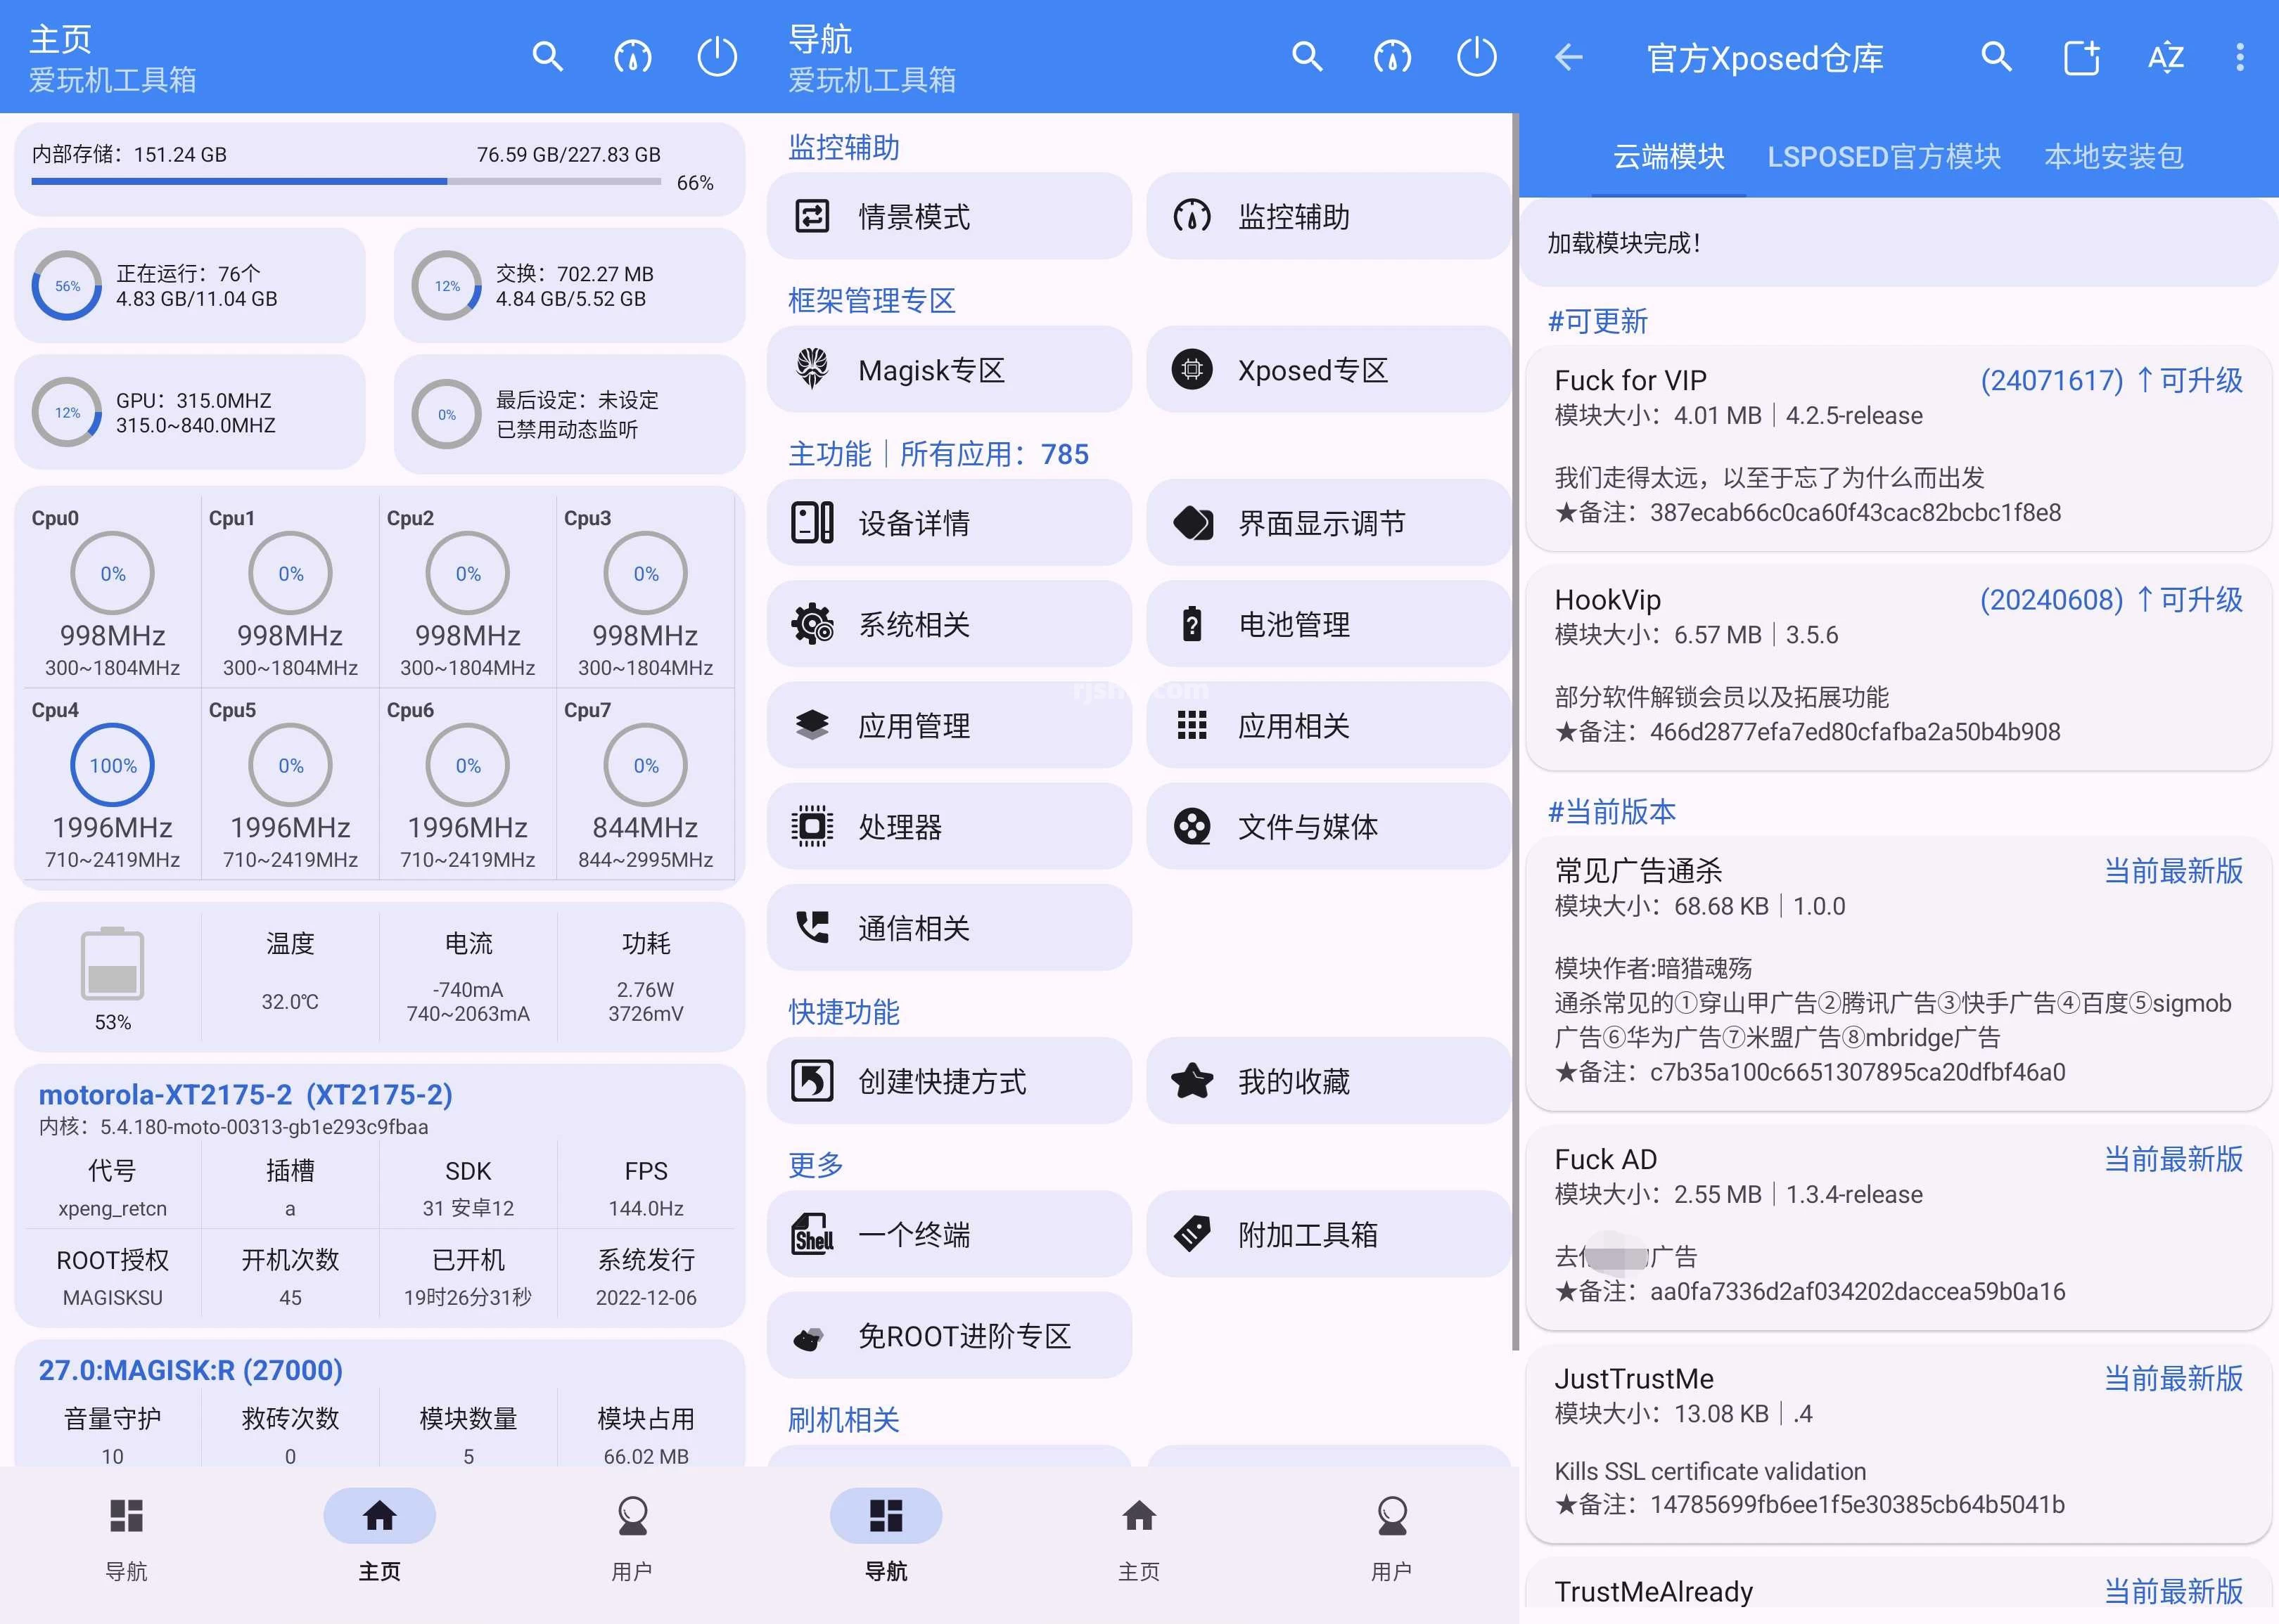Tap power icon in 导航 header
The image size is (2279, 1624).
coord(1476,57)
